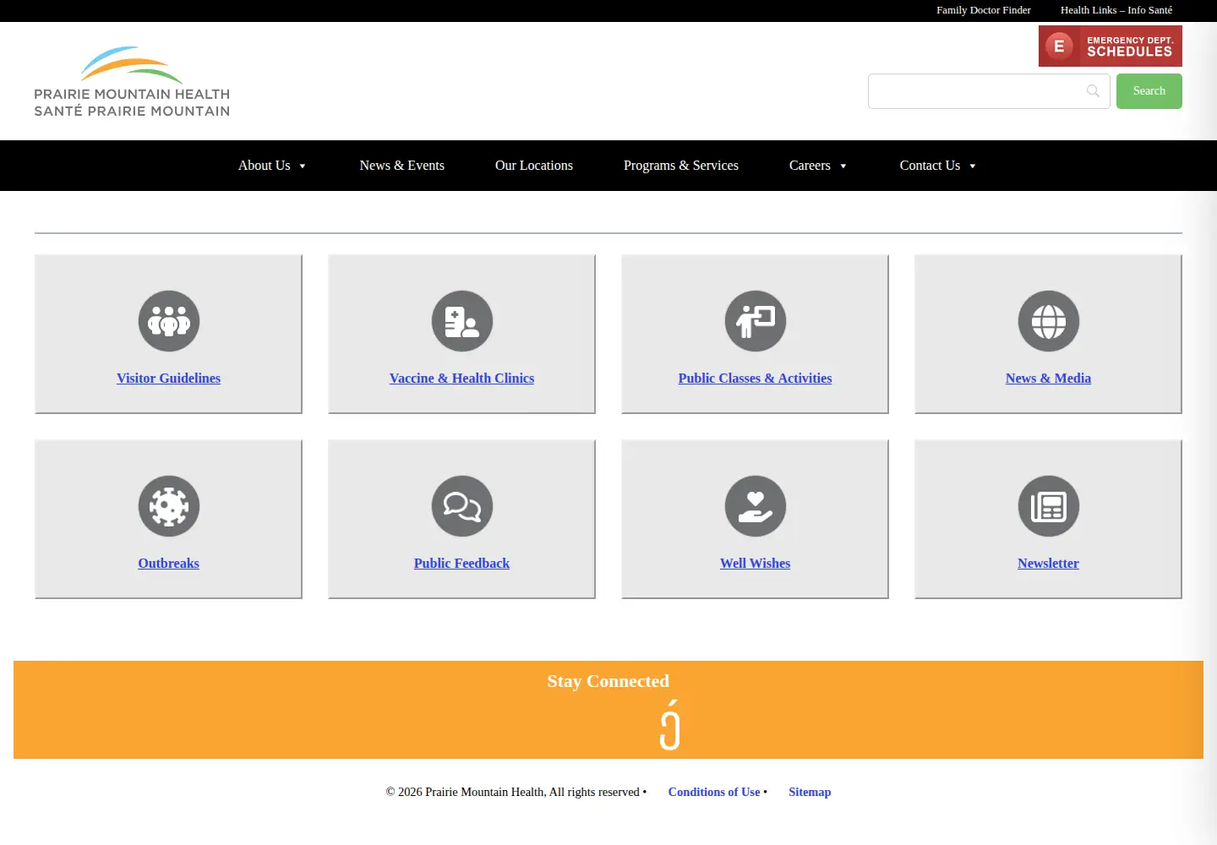
Task: Click the Vaccine & Health Clinics icon
Action: tap(462, 321)
